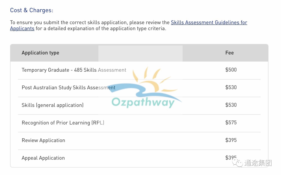Screen dimensions: 281x175
Task: Click the $575 fee value
Action: pyautogui.click(x=231, y=123)
